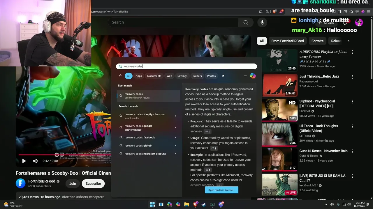Select the YouTube All filter chip

coord(262,41)
